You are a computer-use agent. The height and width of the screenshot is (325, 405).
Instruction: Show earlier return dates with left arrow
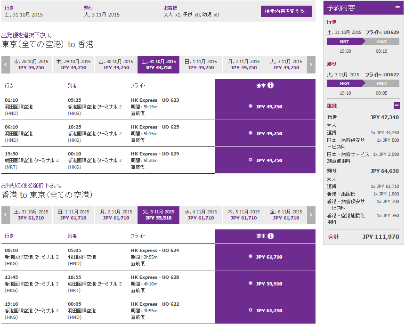6,215
